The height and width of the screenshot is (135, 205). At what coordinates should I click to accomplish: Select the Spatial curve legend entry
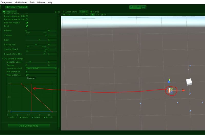click(x=24, y=117)
